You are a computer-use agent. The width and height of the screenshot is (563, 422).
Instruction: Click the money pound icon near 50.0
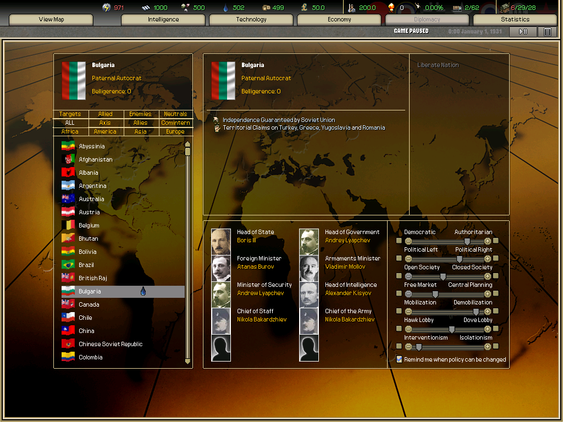(x=304, y=7)
